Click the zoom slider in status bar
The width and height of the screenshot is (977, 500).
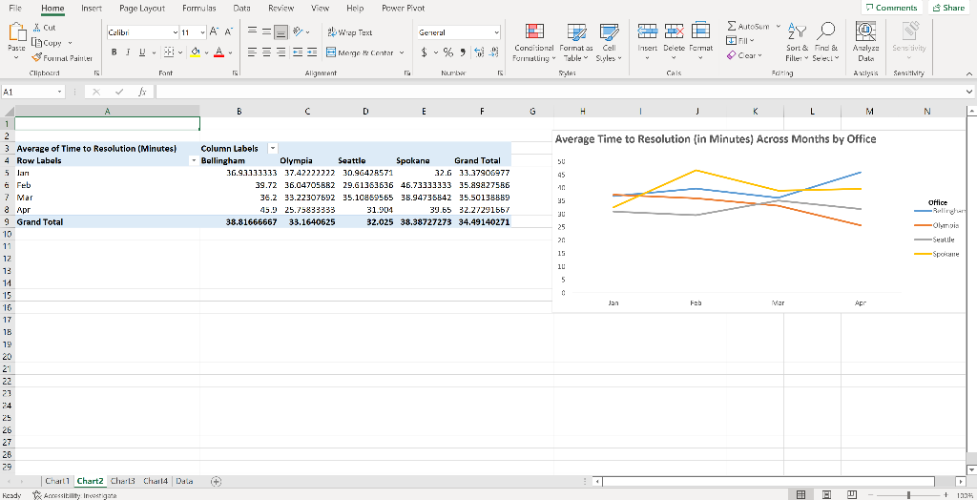[908, 495]
